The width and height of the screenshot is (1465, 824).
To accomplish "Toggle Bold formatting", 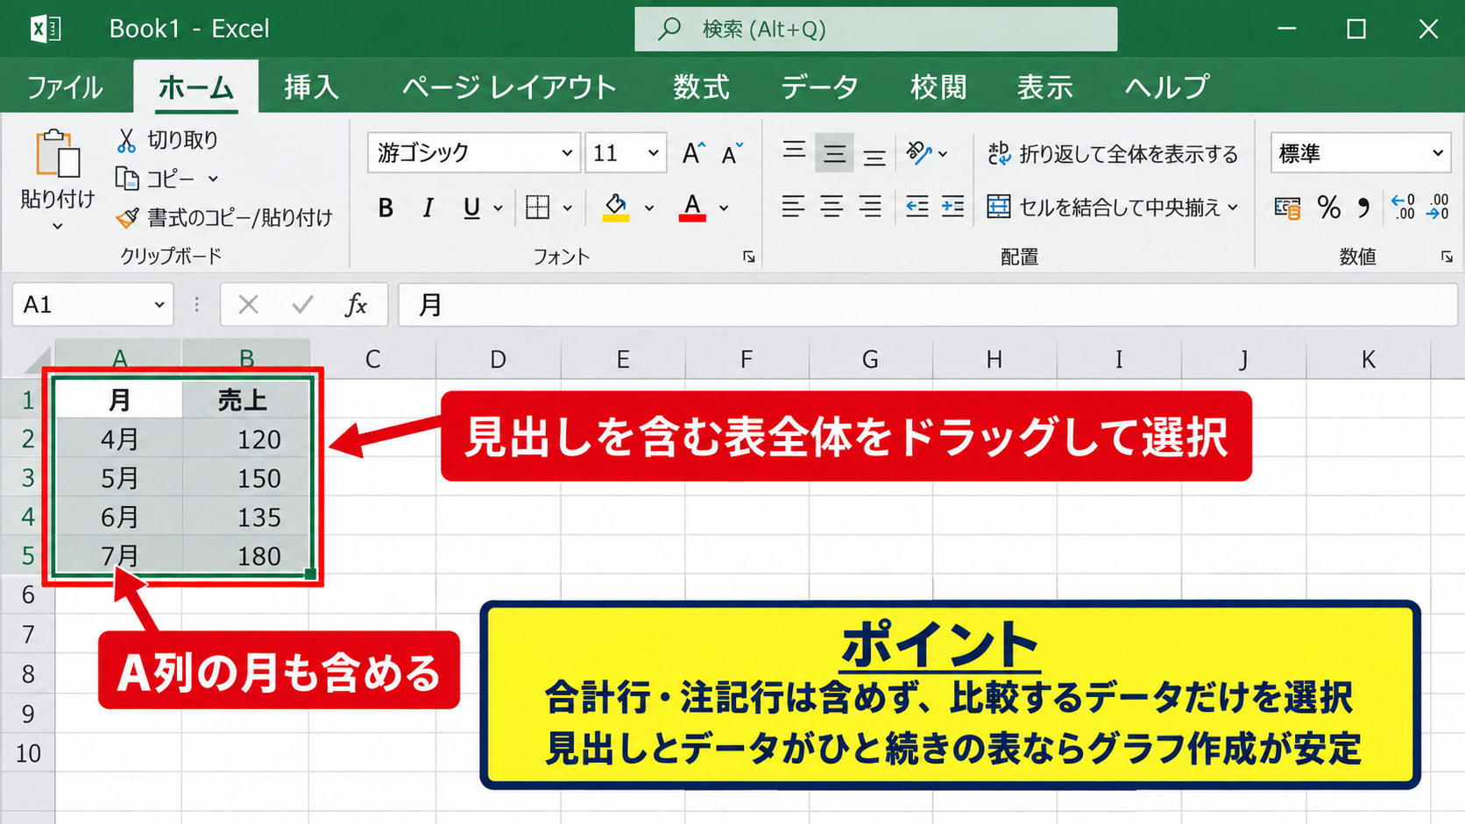I will 386,208.
